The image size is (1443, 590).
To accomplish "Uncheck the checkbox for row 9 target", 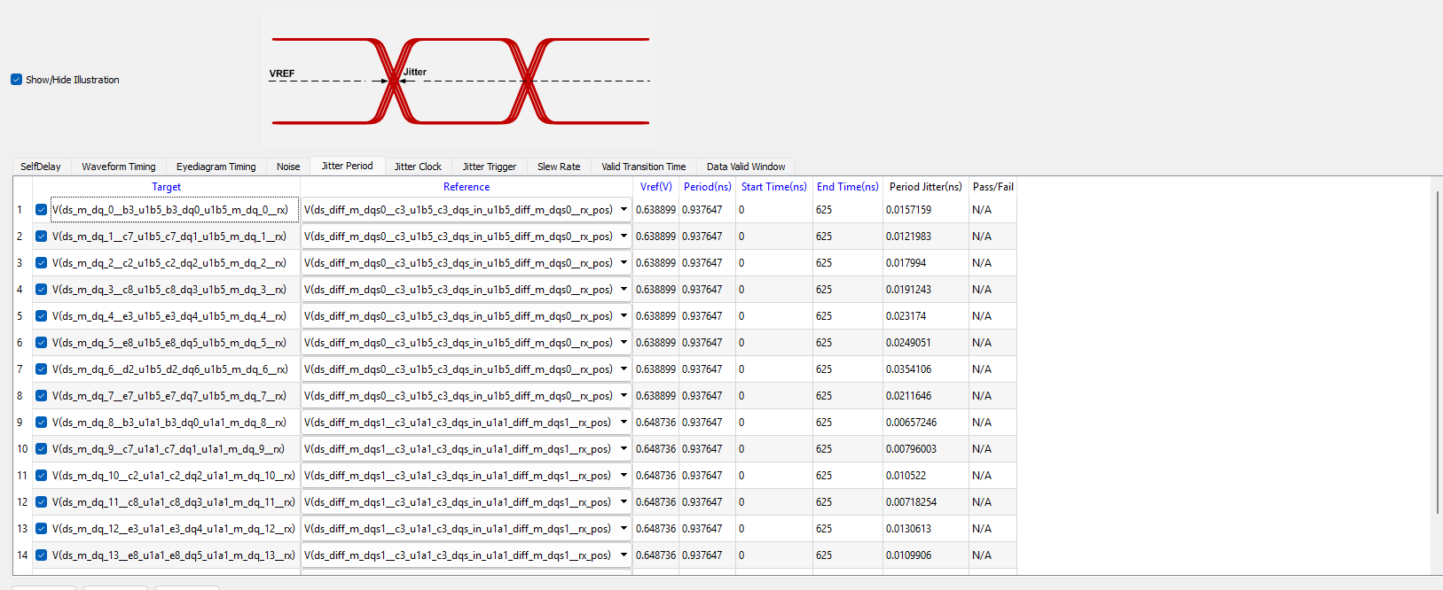I will pos(42,423).
